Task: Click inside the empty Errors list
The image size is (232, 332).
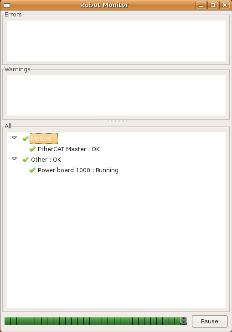Action: tap(116, 41)
